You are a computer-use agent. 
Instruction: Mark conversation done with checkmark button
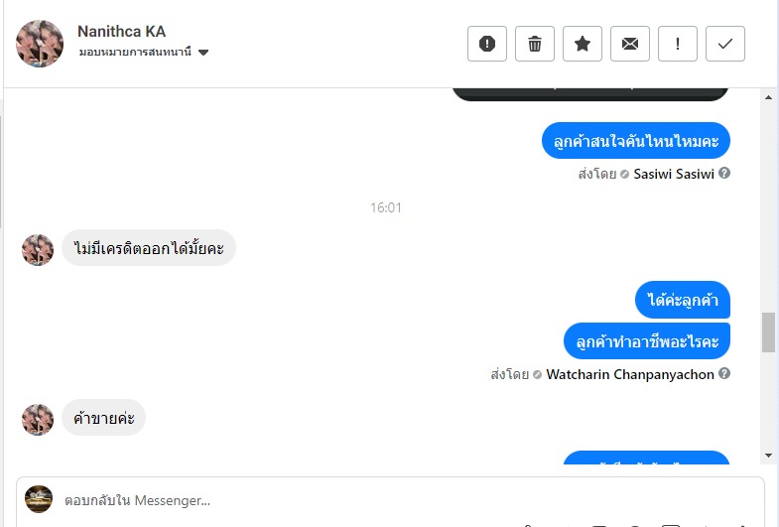tap(725, 44)
